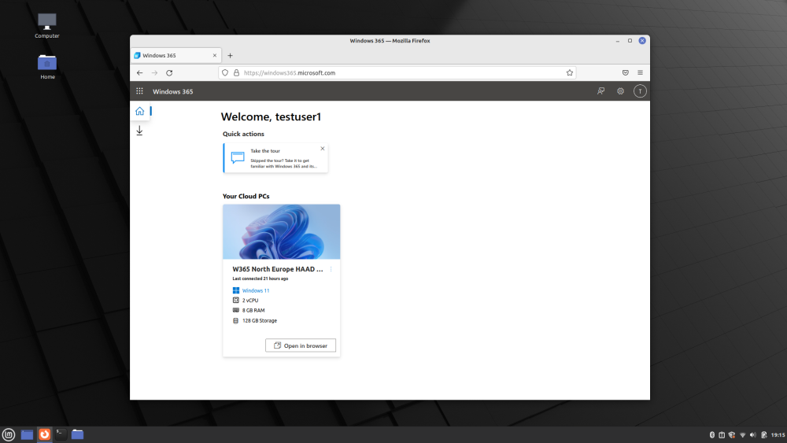The height and width of the screenshot is (443, 787).
Task: Open the Linux Mint start menu
Action: coord(9,434)
